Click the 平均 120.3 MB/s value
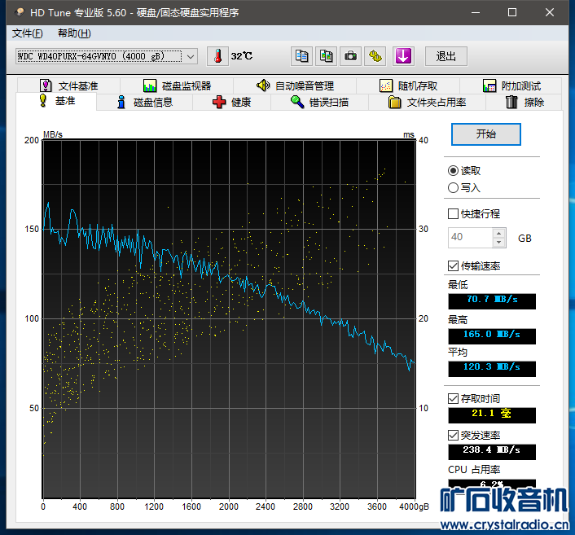Image resolution: width=575 pixels, height=535 pixels. coord(492,369)
